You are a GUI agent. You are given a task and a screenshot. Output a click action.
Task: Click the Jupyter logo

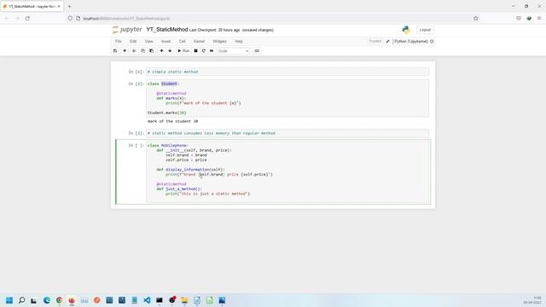(x=127, y=30)
